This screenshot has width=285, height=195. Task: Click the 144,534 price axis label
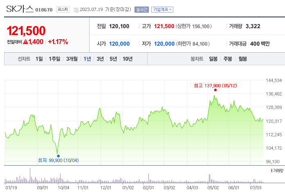[x=274, y=80]
